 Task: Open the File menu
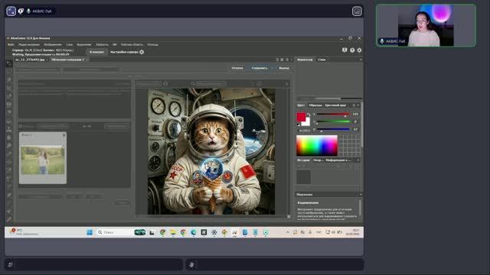tap(11, 44)
